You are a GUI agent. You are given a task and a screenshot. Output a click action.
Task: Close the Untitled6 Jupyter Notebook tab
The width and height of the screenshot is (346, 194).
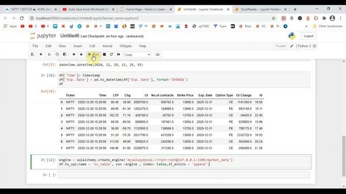pos(228,10)
